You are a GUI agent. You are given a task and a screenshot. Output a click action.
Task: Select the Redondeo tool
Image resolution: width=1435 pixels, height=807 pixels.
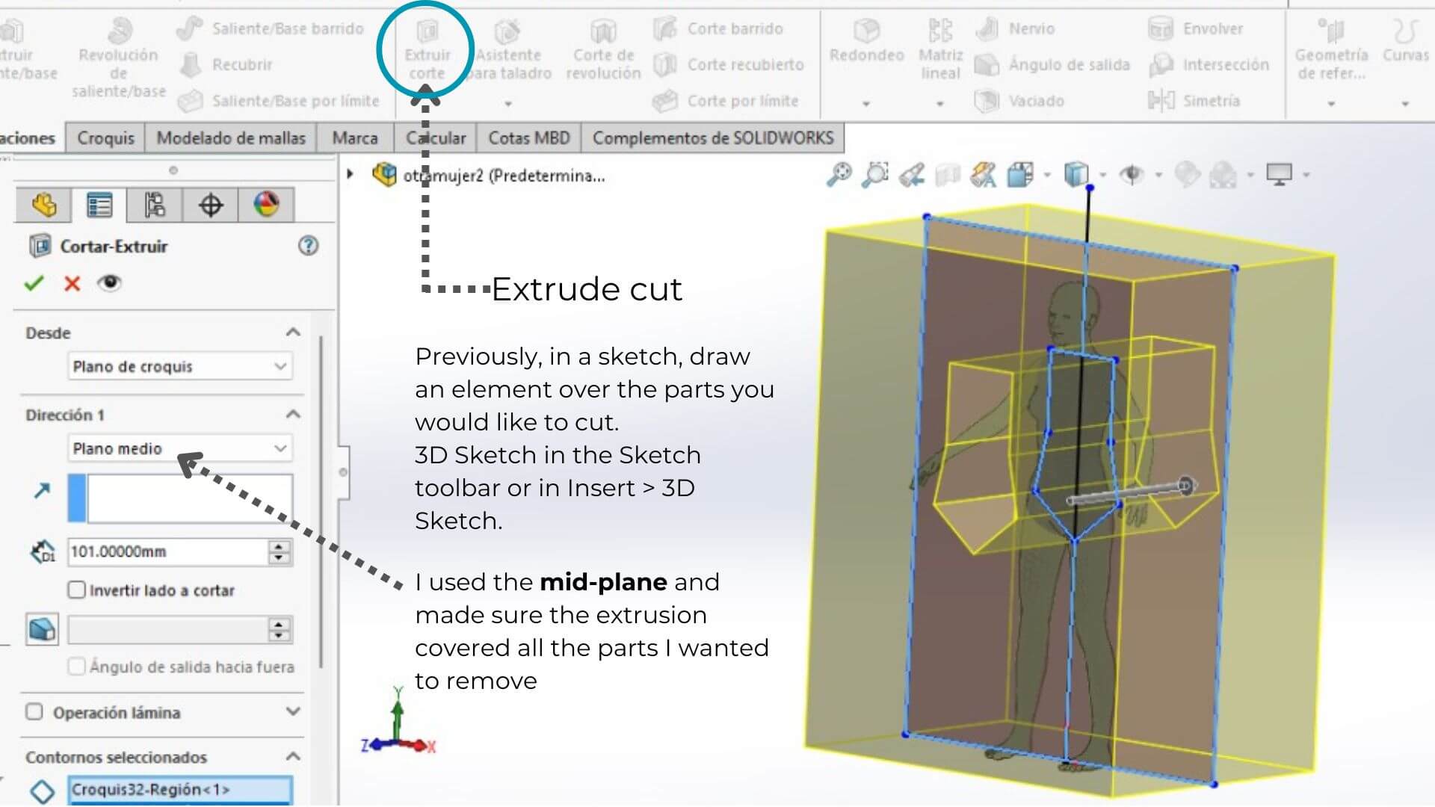866,40
